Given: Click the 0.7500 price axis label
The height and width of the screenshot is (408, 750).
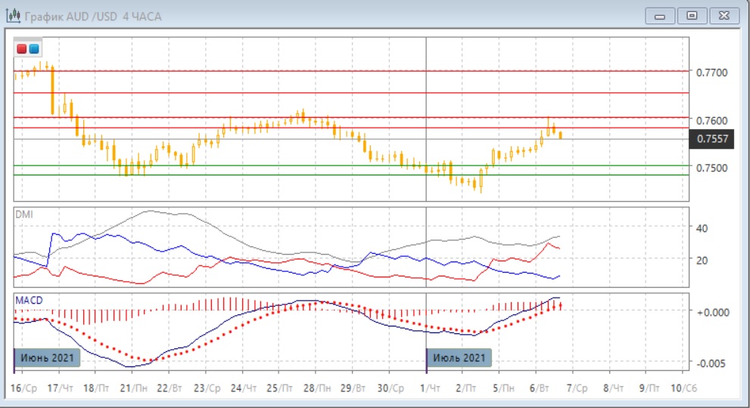Looking at the screenshot, I should [x=711, y=168].
